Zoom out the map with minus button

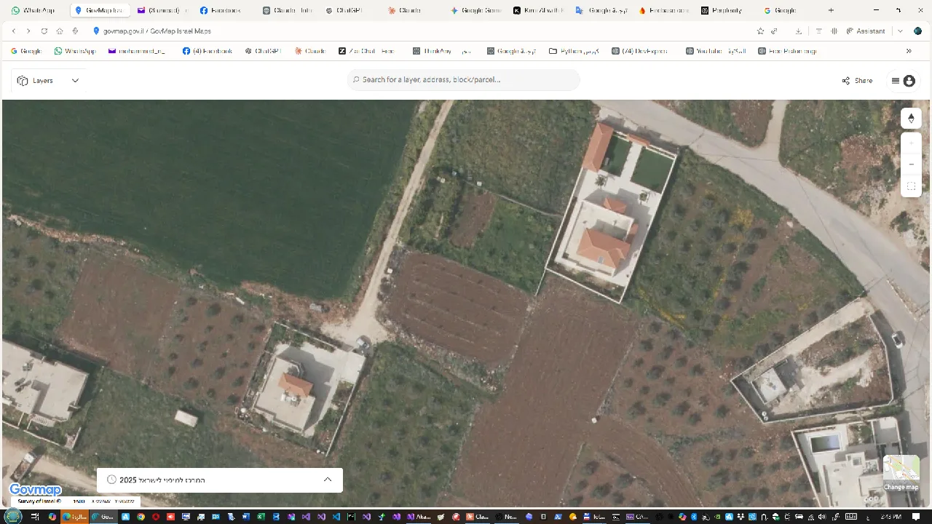tap(911, 164)
